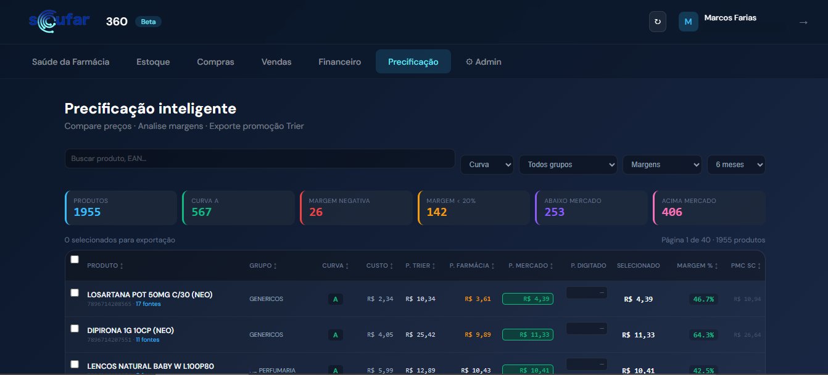
Task: Click sort arrows on P. Trier column
Action: 433,266
